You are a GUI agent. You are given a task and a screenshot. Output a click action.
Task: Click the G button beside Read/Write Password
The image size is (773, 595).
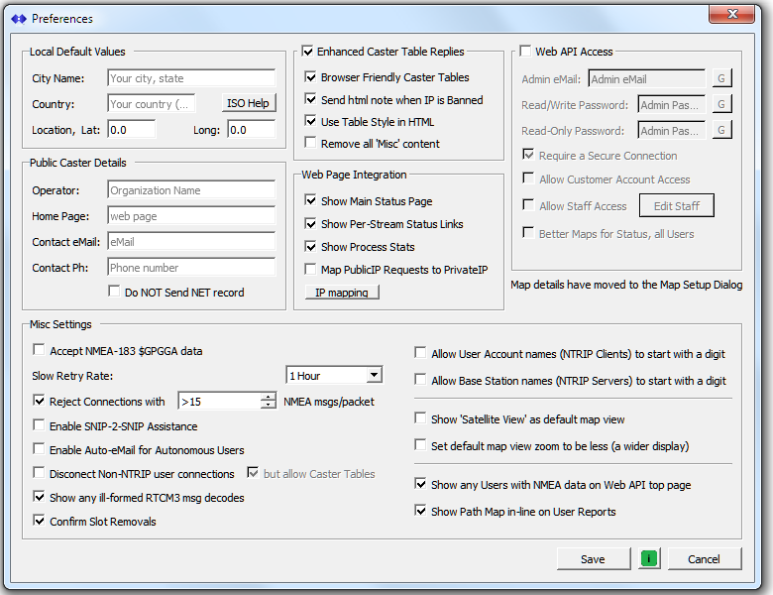pyautogui.click(x=721, y=105)
